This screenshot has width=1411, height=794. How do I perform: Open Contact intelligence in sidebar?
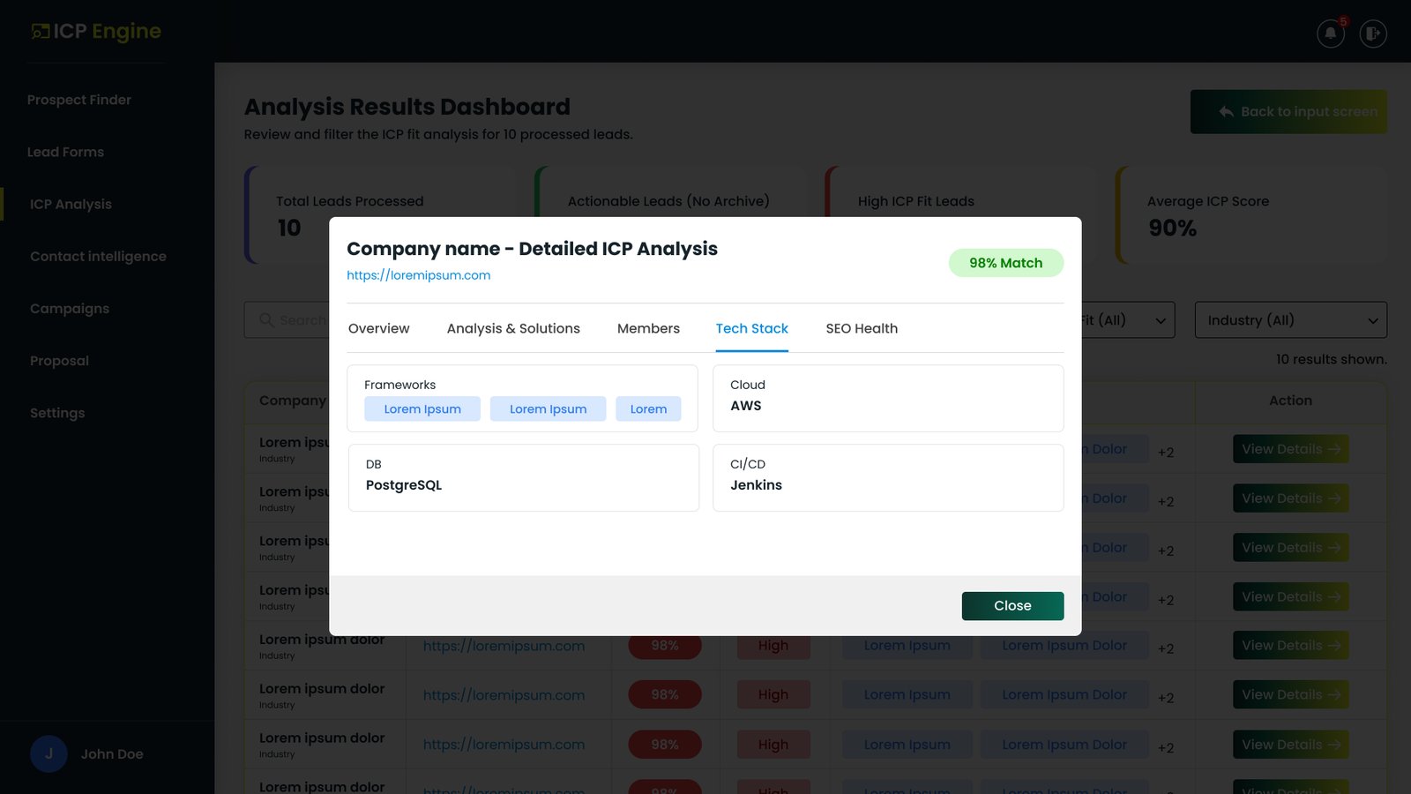98,256
